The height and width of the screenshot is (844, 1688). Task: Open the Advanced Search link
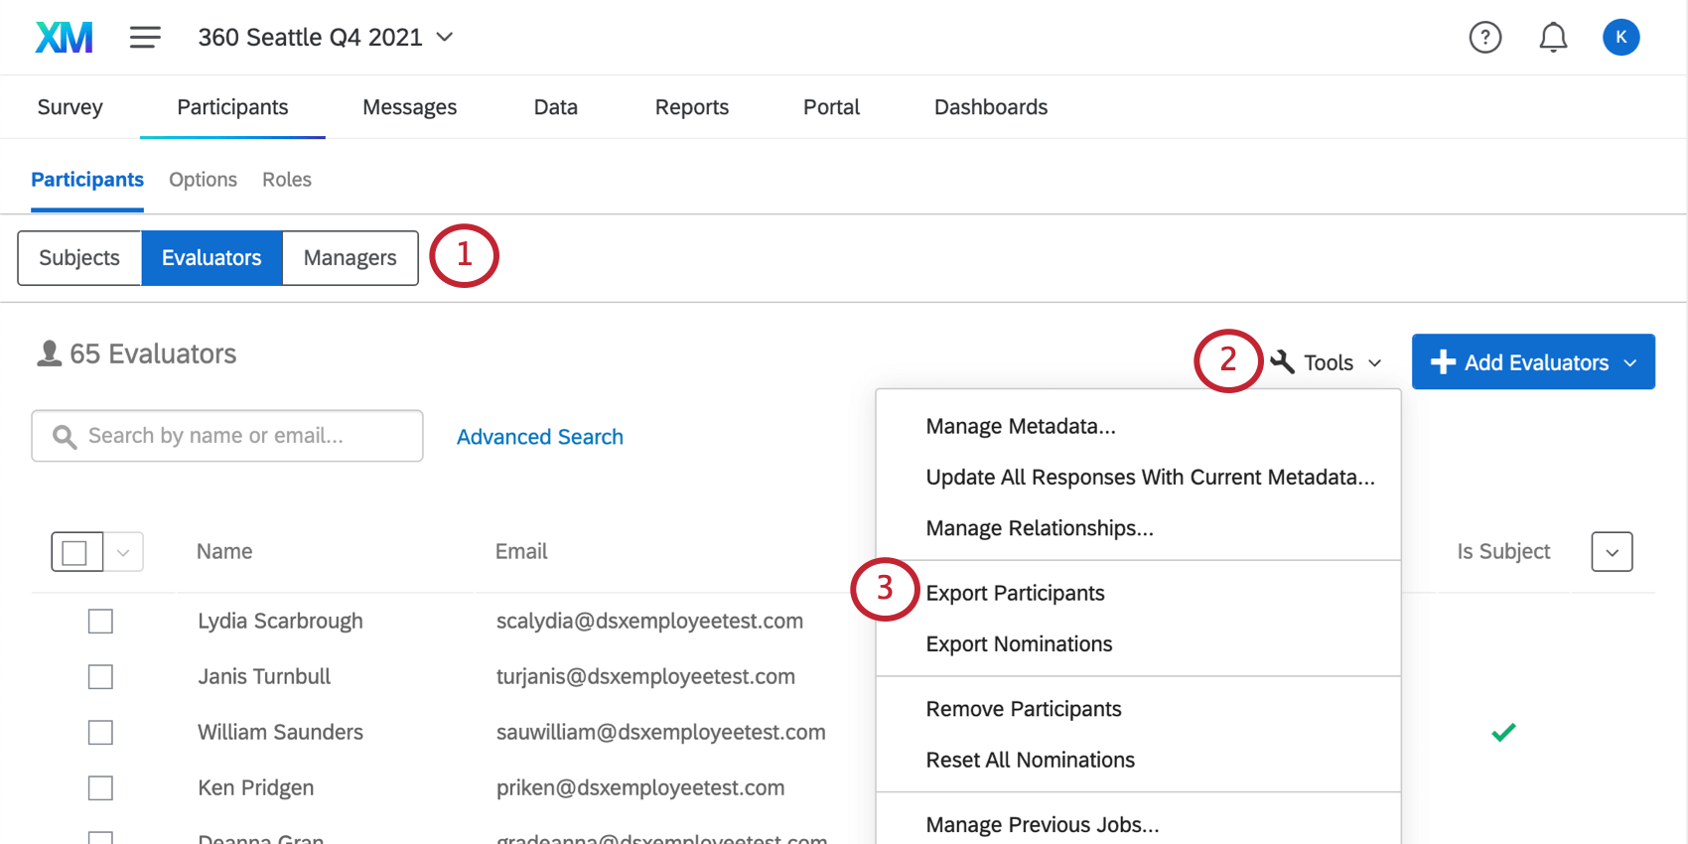tap(539, 437)
